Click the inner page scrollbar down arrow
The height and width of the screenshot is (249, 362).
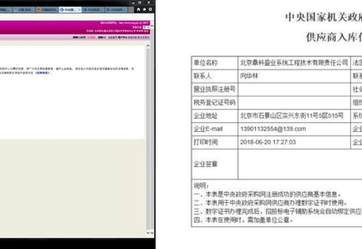pyautogui.click(x=148, y=233)
